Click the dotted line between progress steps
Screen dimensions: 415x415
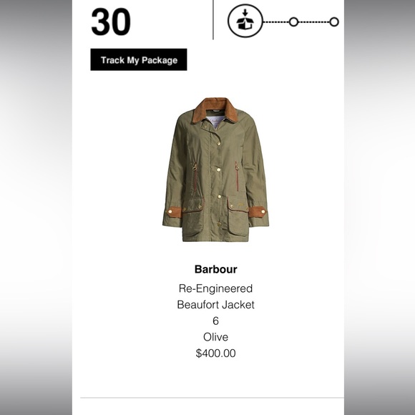[275, 21]
